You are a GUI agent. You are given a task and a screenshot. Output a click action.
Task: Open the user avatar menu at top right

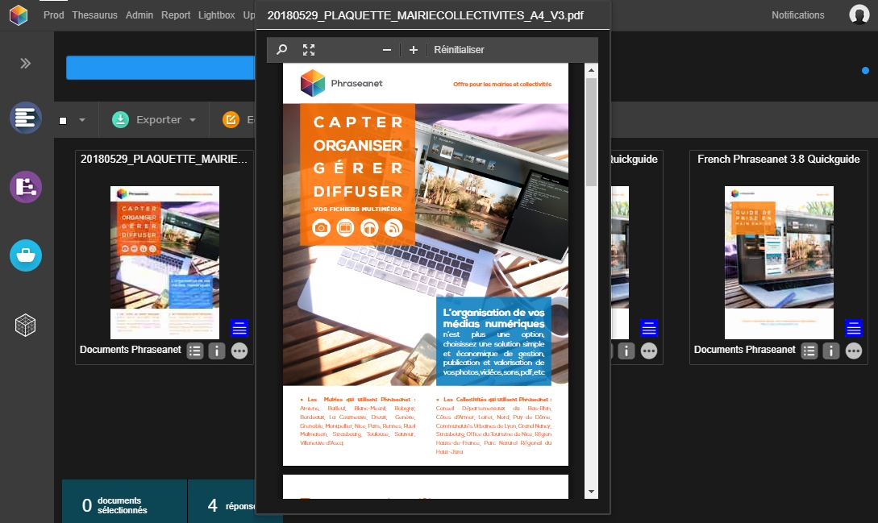(858, 15)
